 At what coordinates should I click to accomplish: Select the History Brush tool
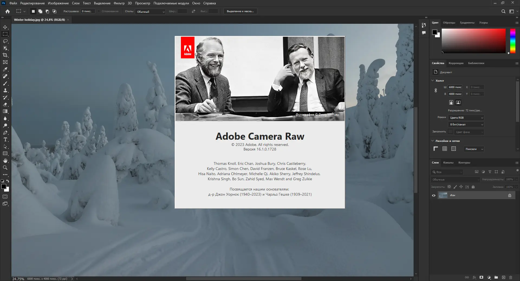pyautogui.click(x=5, y=97)
